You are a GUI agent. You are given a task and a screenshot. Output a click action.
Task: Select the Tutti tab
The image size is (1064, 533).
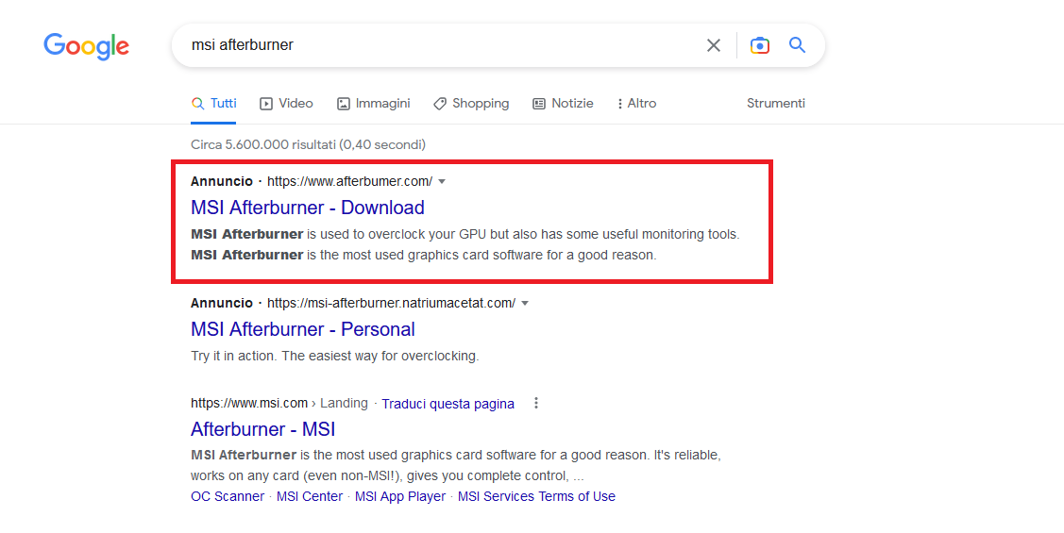tap(213, 103)
